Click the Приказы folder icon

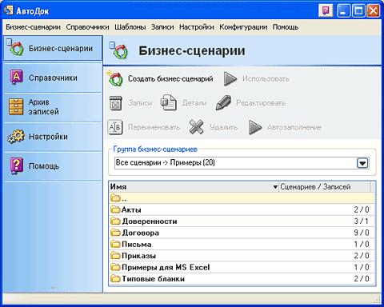[115, 255]
